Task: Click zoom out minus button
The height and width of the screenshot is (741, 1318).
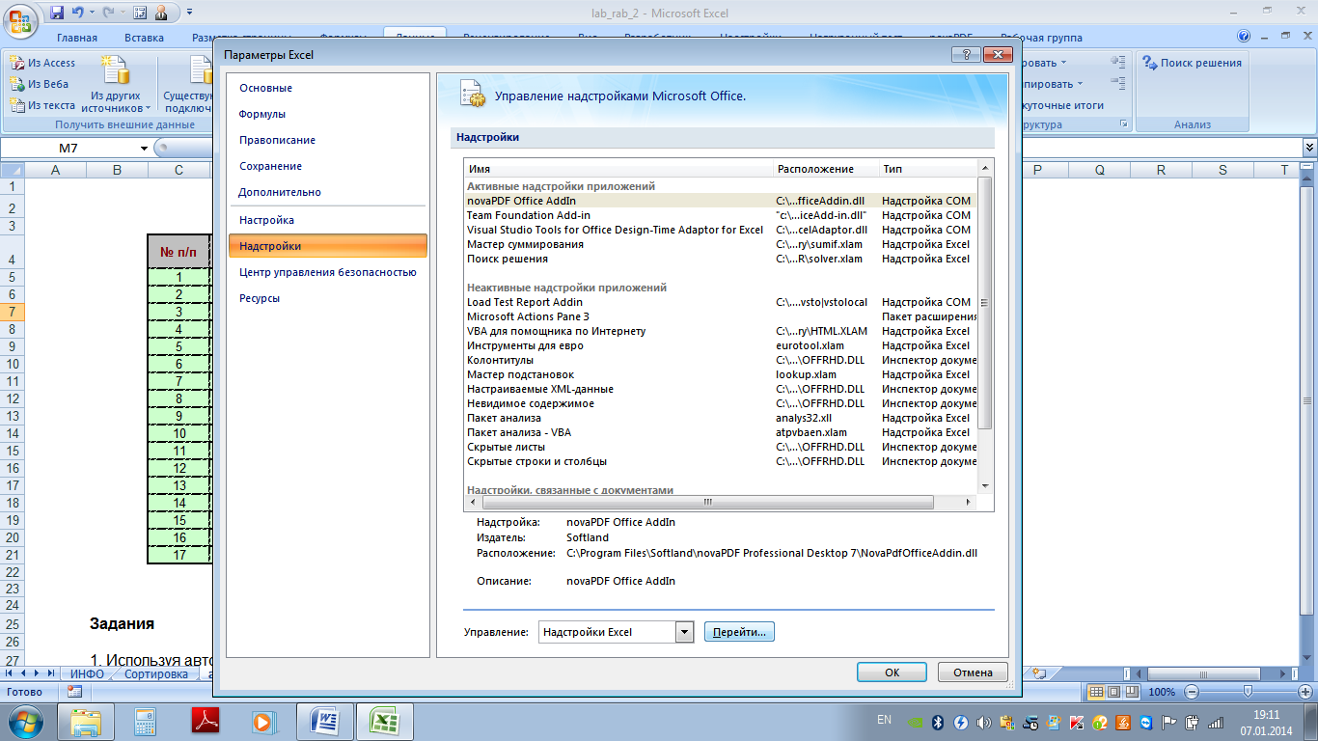Action: click(1193, 692)
